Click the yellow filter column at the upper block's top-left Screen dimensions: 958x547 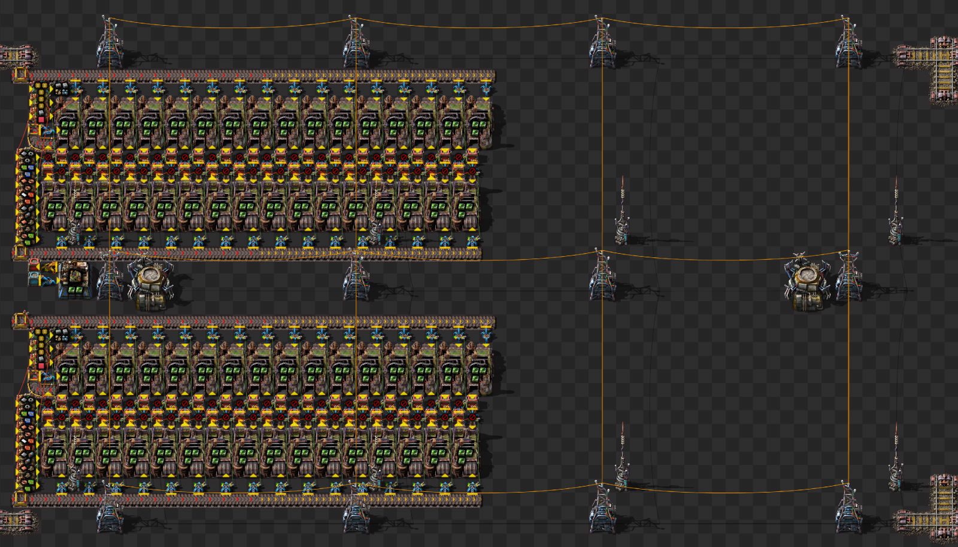coord(41,103)
